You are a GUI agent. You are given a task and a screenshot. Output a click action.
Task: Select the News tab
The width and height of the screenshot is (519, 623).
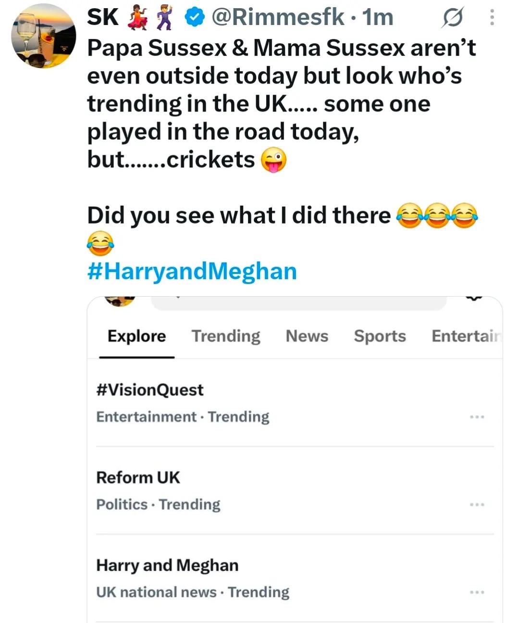click(307, 336)
